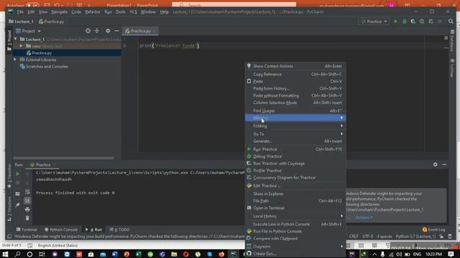Open the Actions dropdown in notification
This screenshot has width=460, height=258.
[364, 217]
